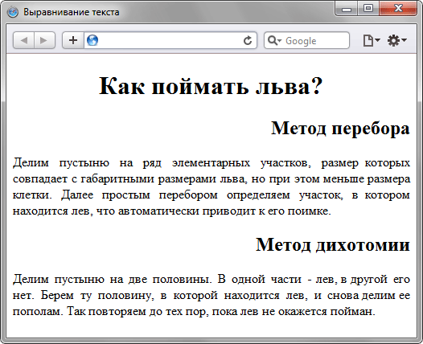Click the paragraph starting "Делим пустыню на две"
The image size is (423, 344).
(211, 295)
